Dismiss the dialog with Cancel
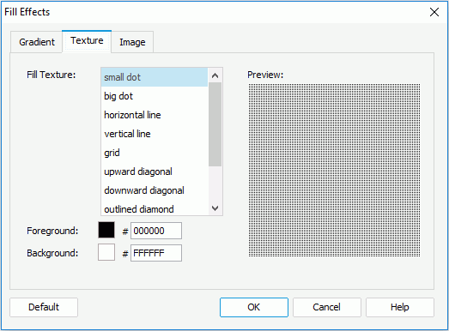Image resolution: width=449 pixels, height=331 pixels. (x=327, y=307)
